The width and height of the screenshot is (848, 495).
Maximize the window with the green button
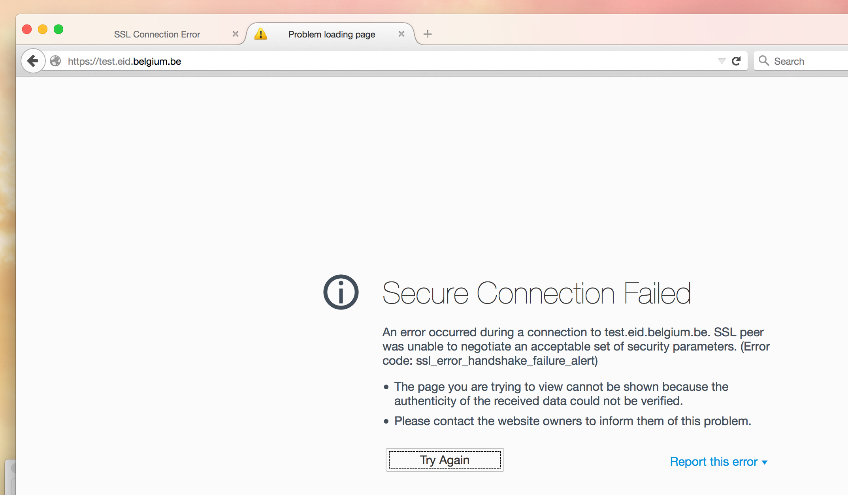(x=58, y=29)
